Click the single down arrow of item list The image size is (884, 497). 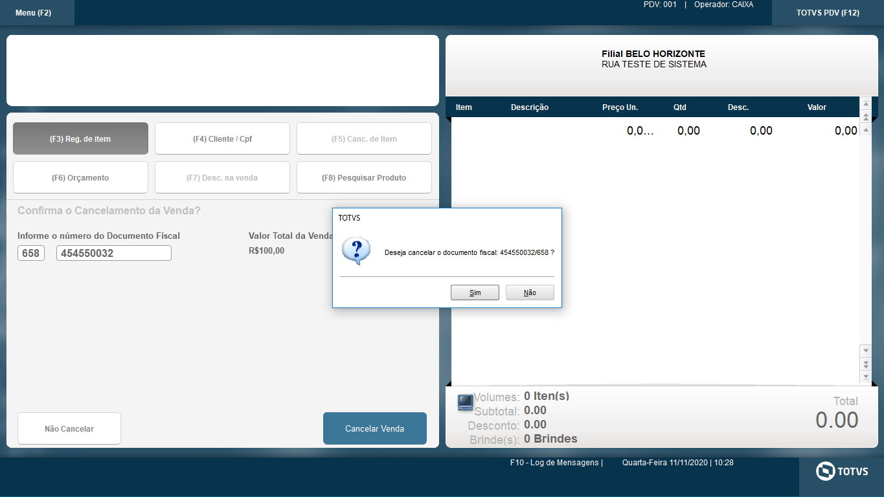coord(865,350)
